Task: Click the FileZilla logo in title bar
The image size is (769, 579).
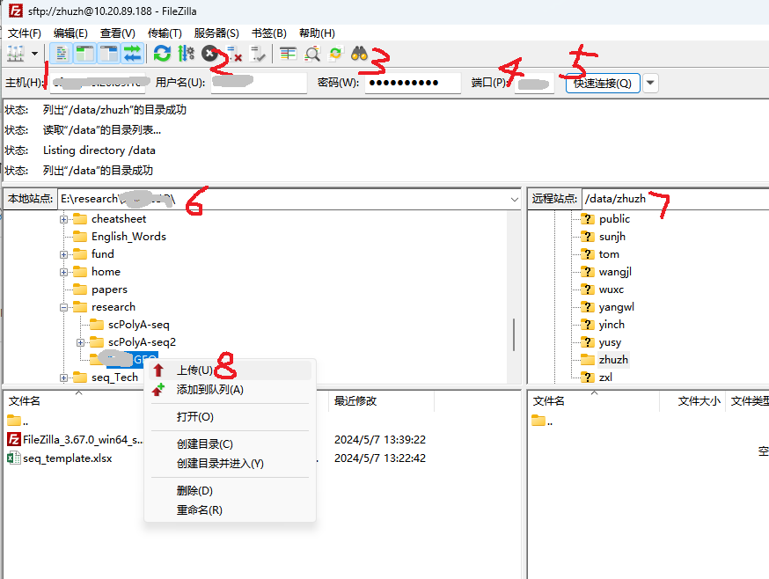Action: click(x=16, y=11)
